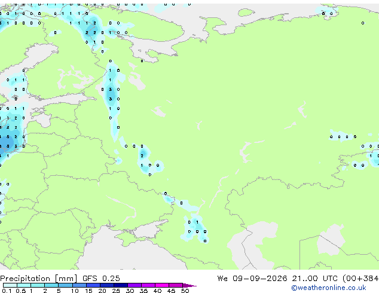Choose the 40–45 mm legend swatch
The height and width of the screenshot is (293, 379).
162,285
